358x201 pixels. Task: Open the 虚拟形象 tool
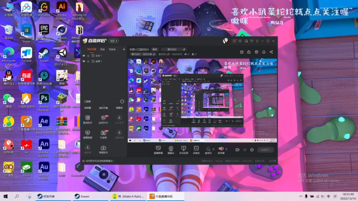[103, 108]
